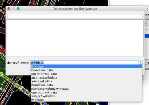Close the Wikidata search dialog with red button
Screen dimensions: 149x105
(9, 9)
